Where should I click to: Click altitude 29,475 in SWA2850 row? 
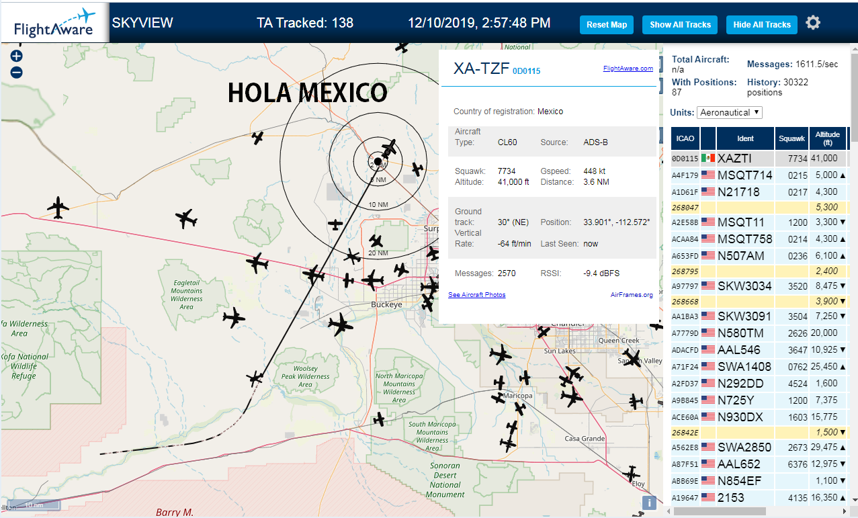coord(824,447)
